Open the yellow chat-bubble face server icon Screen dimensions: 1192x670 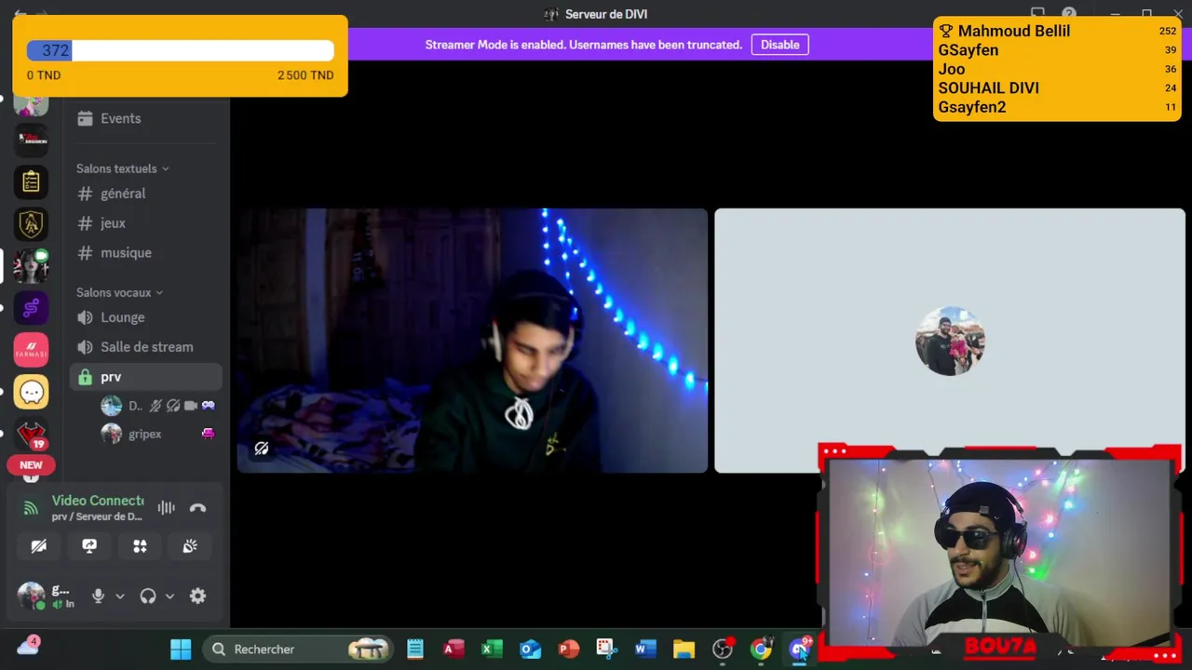tap(31, 392)
